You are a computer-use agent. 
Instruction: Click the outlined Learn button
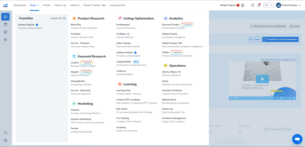point(254,39)
